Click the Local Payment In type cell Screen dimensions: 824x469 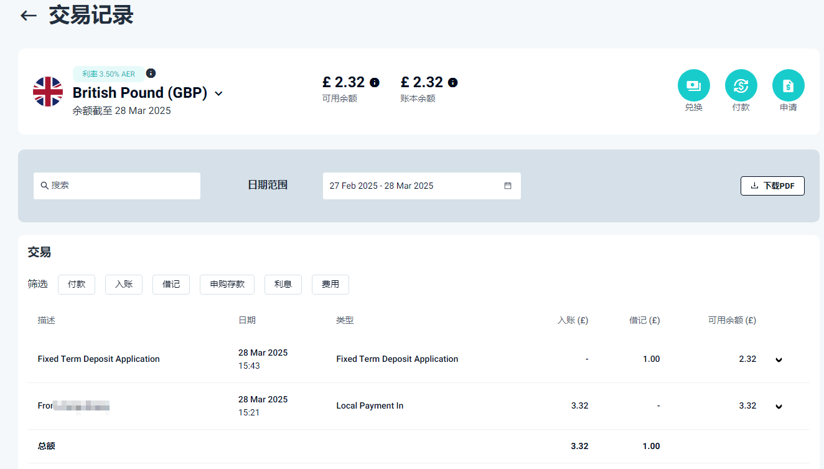pyautogui.click(x=370, y=405)
